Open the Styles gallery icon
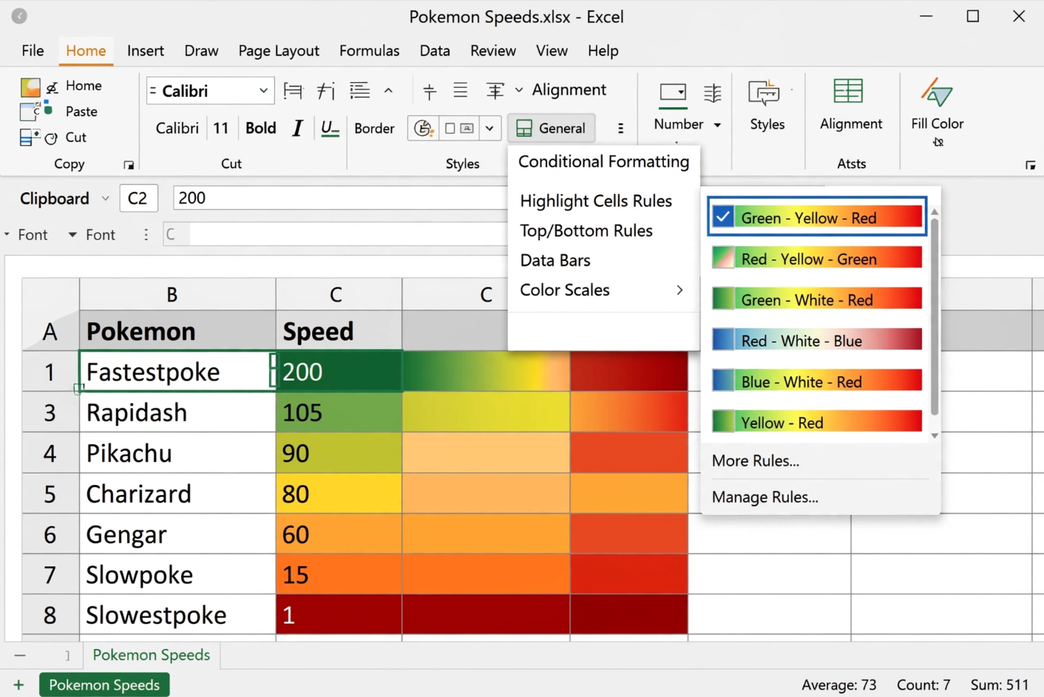Image resolution: width=1044 pixels, height=697 pixels. point(764,93)
